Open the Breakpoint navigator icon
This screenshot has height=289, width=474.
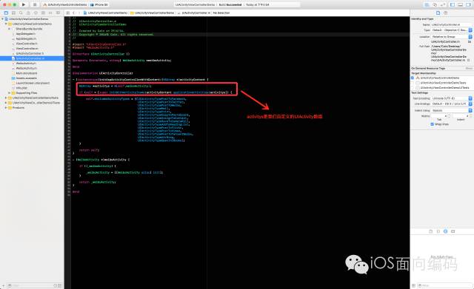pos(50,13)
